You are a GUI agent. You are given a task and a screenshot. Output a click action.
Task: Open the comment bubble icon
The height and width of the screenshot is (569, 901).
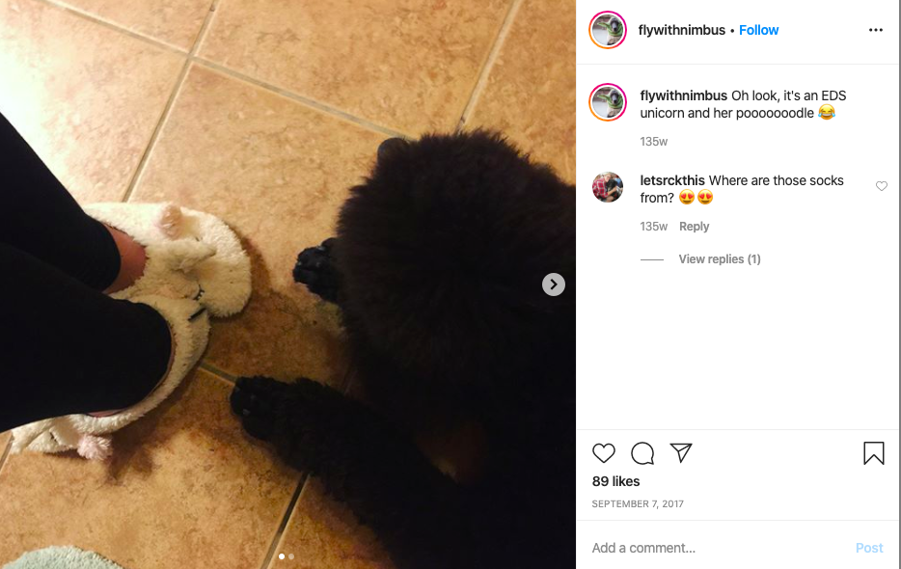coord(642,453)
